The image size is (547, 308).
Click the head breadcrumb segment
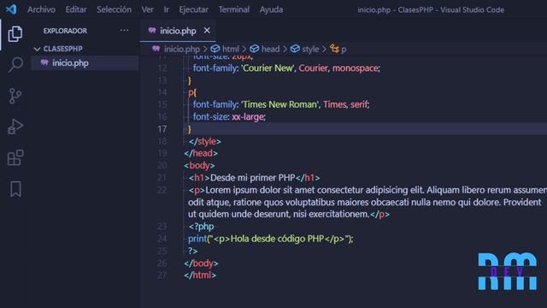(270, 49)
